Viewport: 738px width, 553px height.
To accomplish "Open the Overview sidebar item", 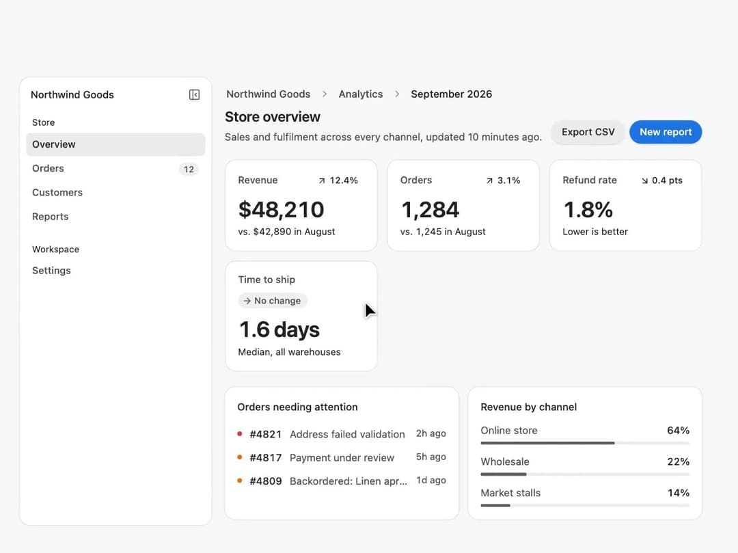I will tap(115, 144).
